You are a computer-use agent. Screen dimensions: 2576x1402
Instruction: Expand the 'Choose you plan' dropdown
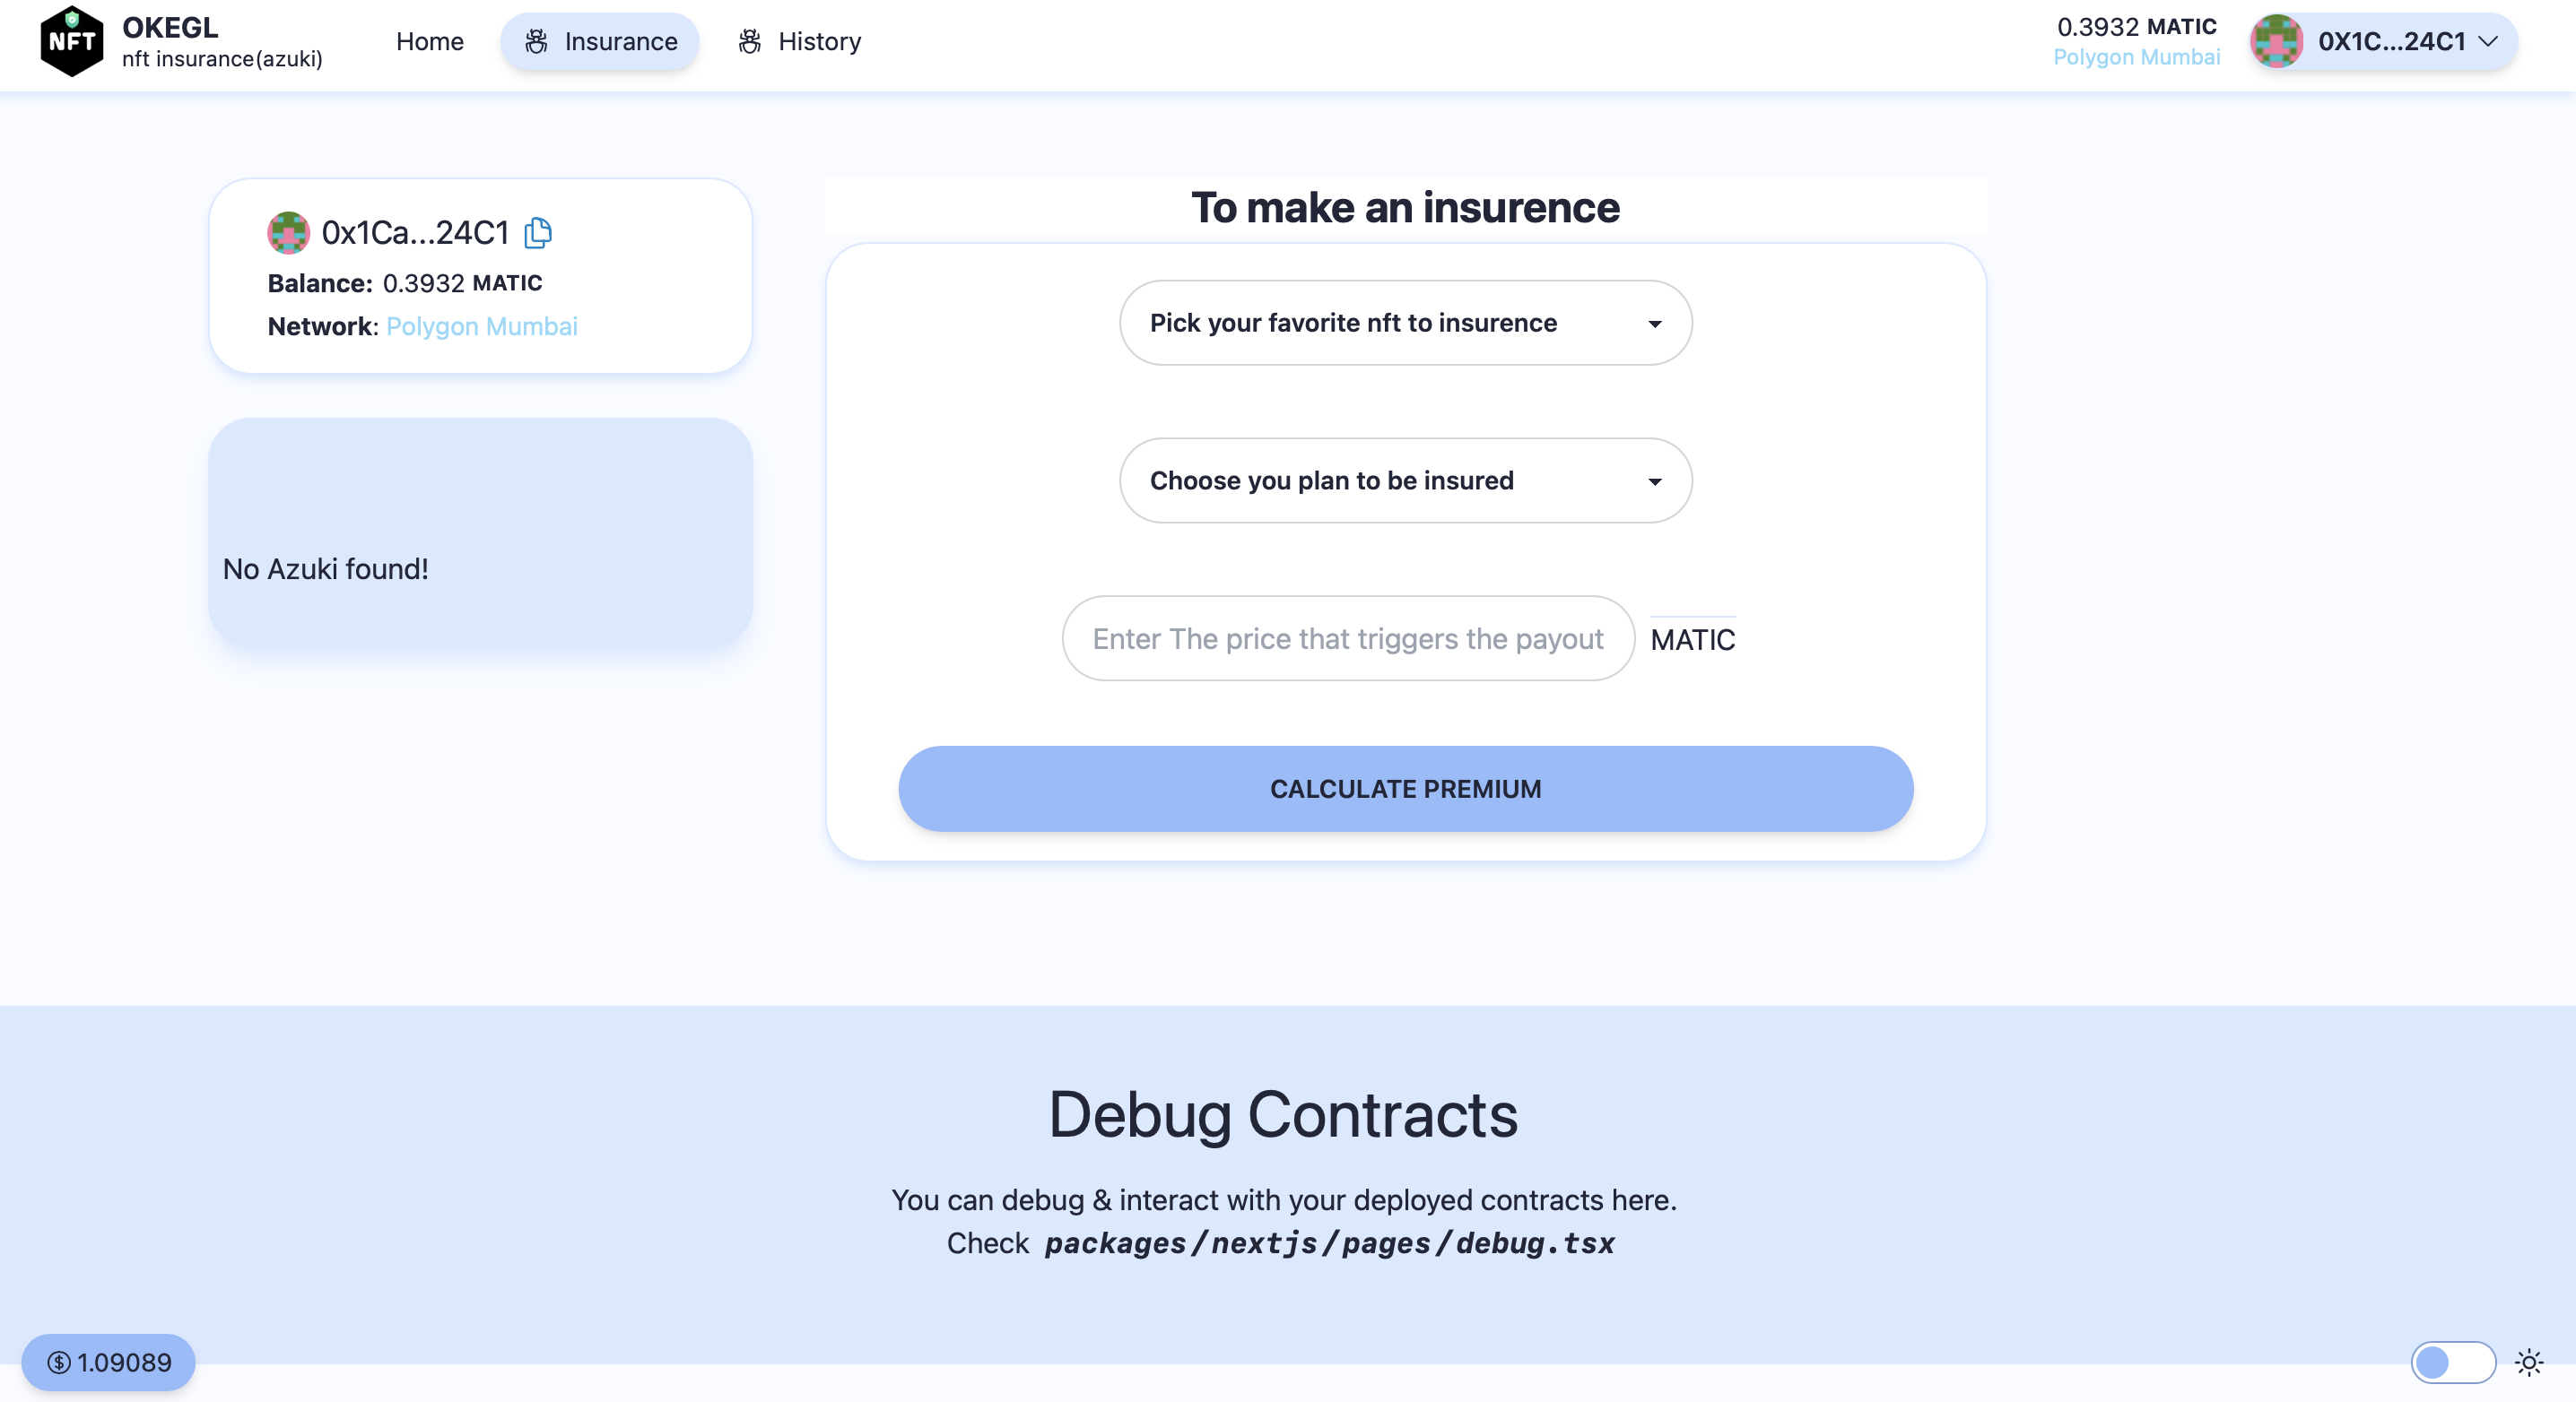[1405, 480]
